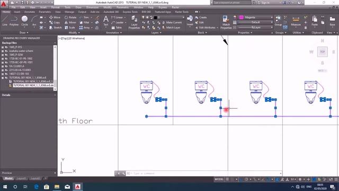The image size is (339, 191).
Task: Activate the Rotate tool
Action: click(x=70, y=18)
